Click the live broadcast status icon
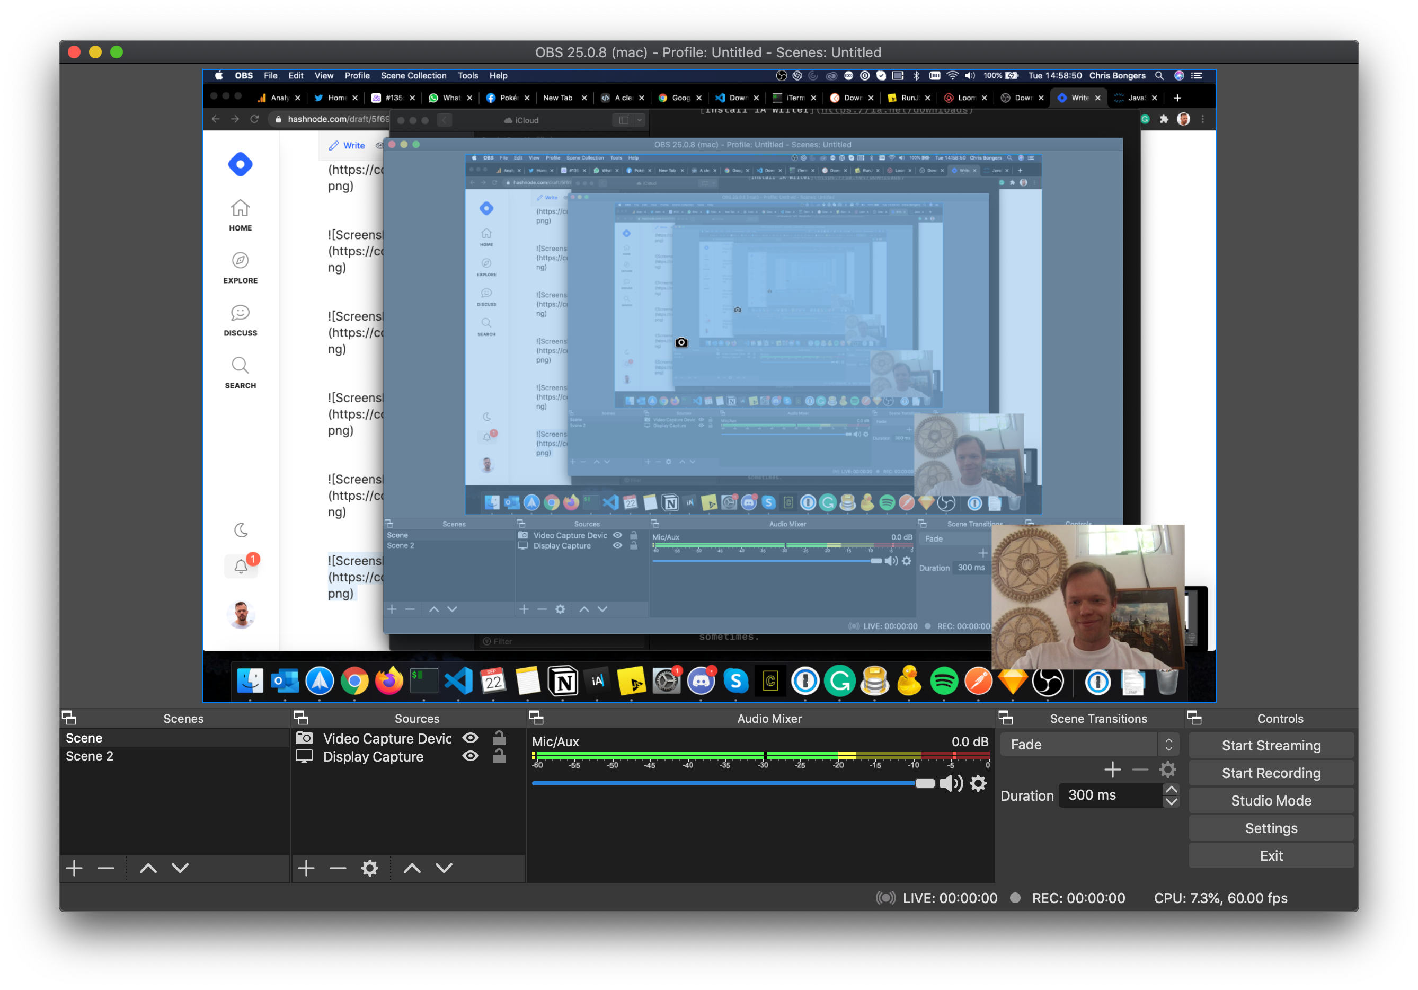Screen dimensions: 1418x990 [885, 898]
